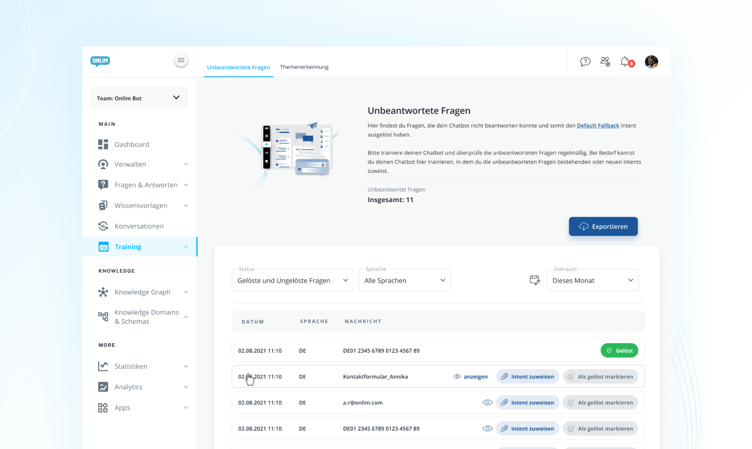Open the Team: Onlim Bot dropdown
Image resolution: width=752 pixels, height=449 pixels.
(139, 98)
